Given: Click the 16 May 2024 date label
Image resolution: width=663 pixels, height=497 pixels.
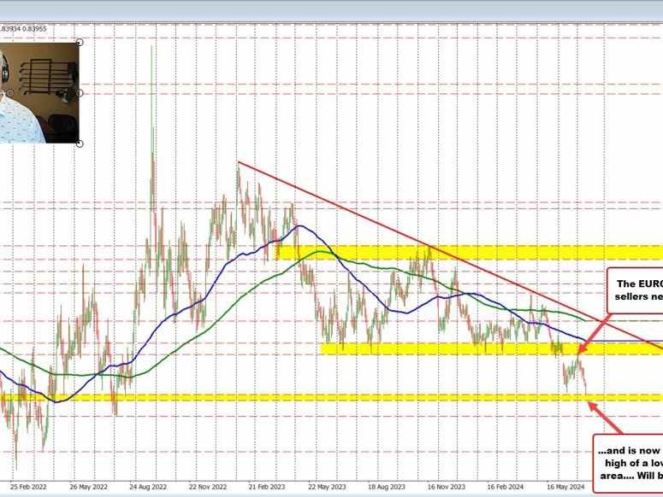Looking at the screenshot, I should pos(565,487).
